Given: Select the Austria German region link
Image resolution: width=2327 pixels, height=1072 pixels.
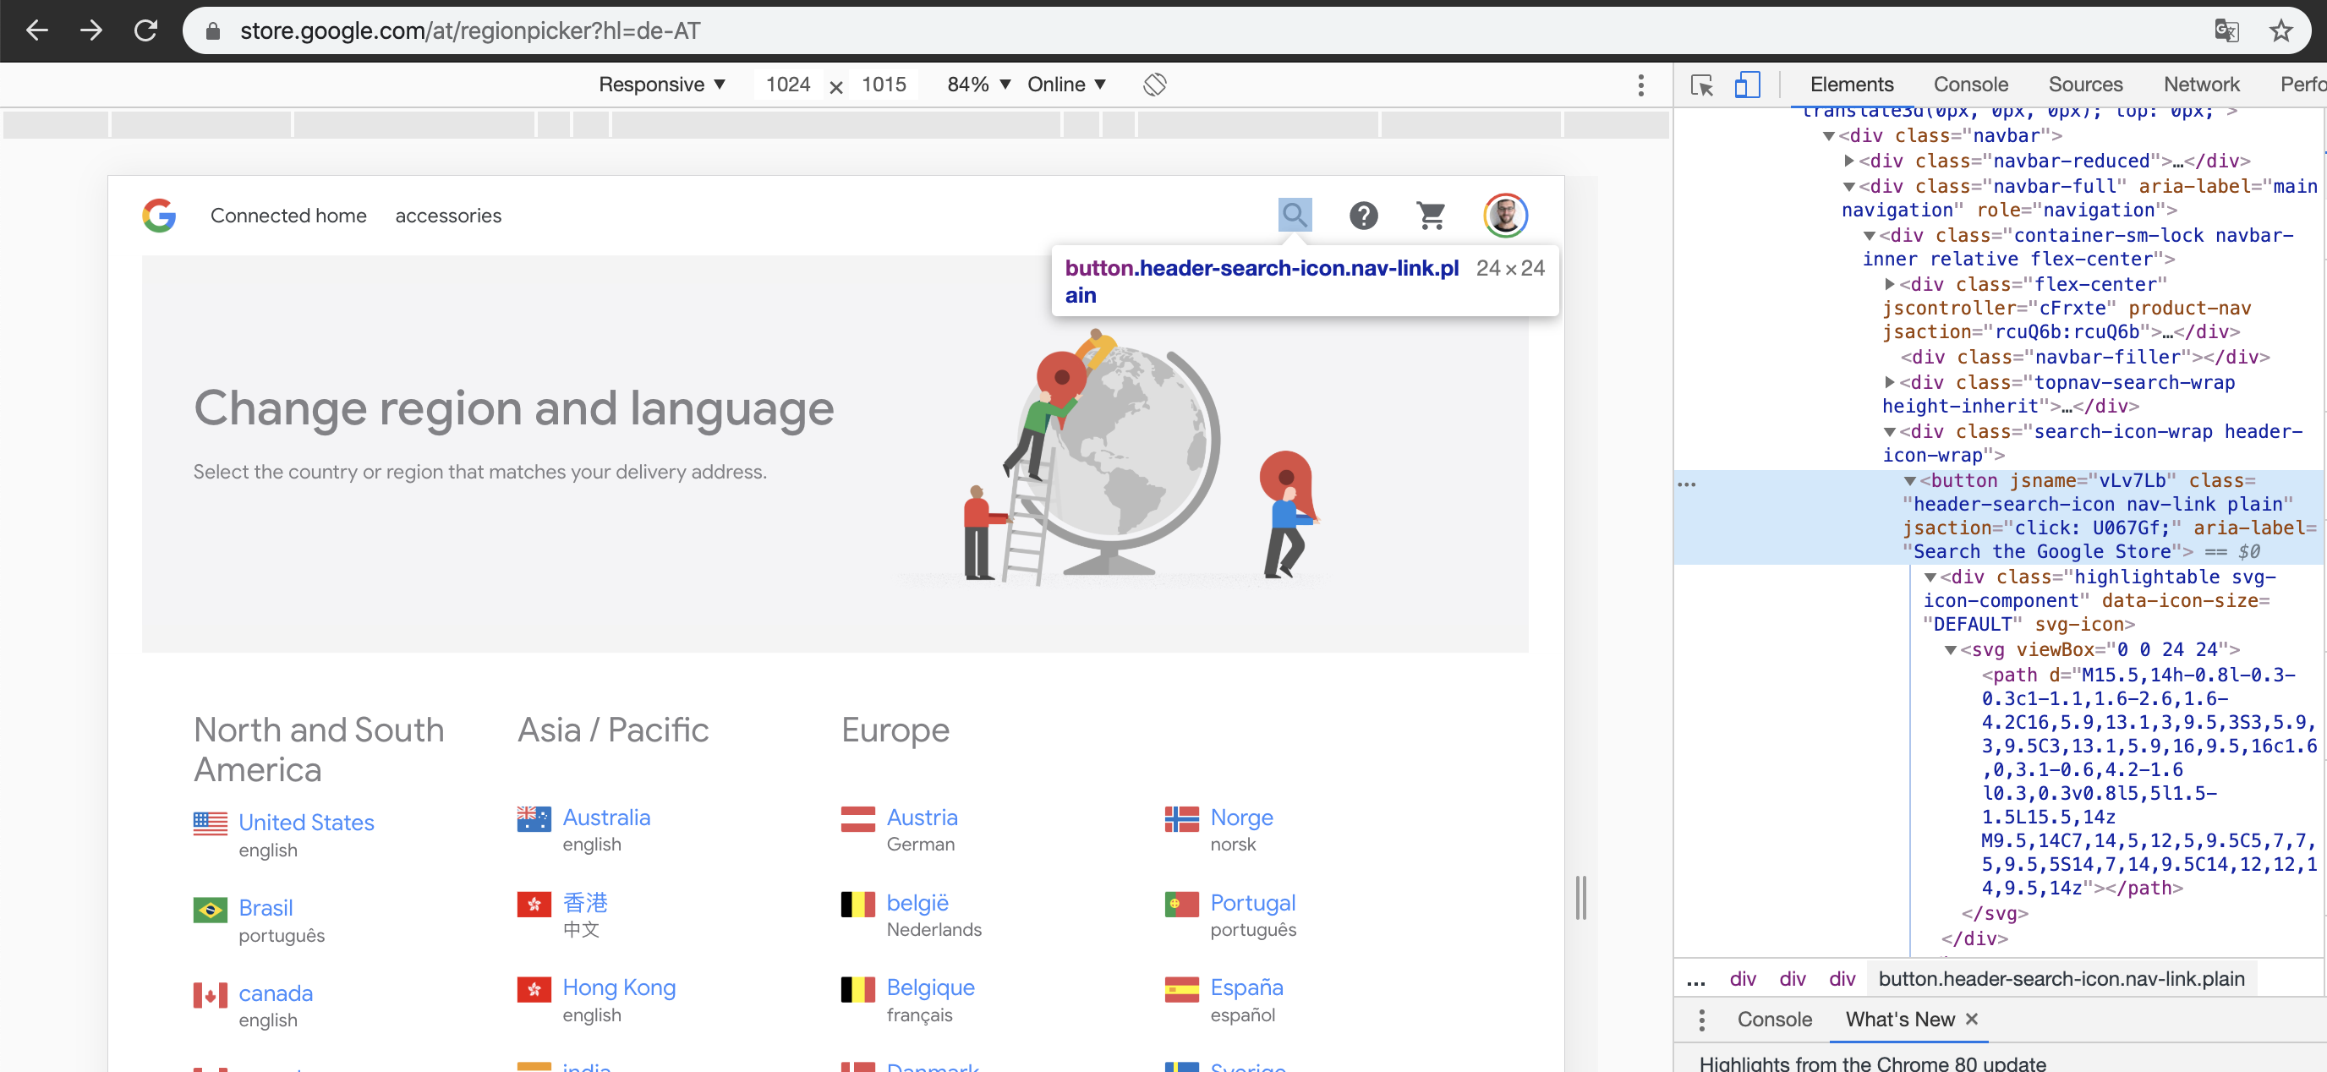Looking at the screenshot, I should [921, 818].
